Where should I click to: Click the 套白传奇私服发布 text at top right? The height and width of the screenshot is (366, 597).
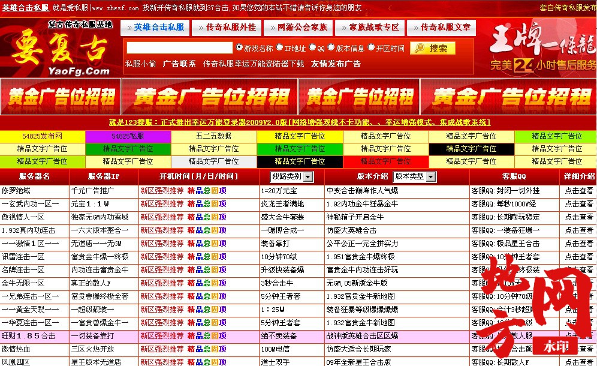(568, 8)
